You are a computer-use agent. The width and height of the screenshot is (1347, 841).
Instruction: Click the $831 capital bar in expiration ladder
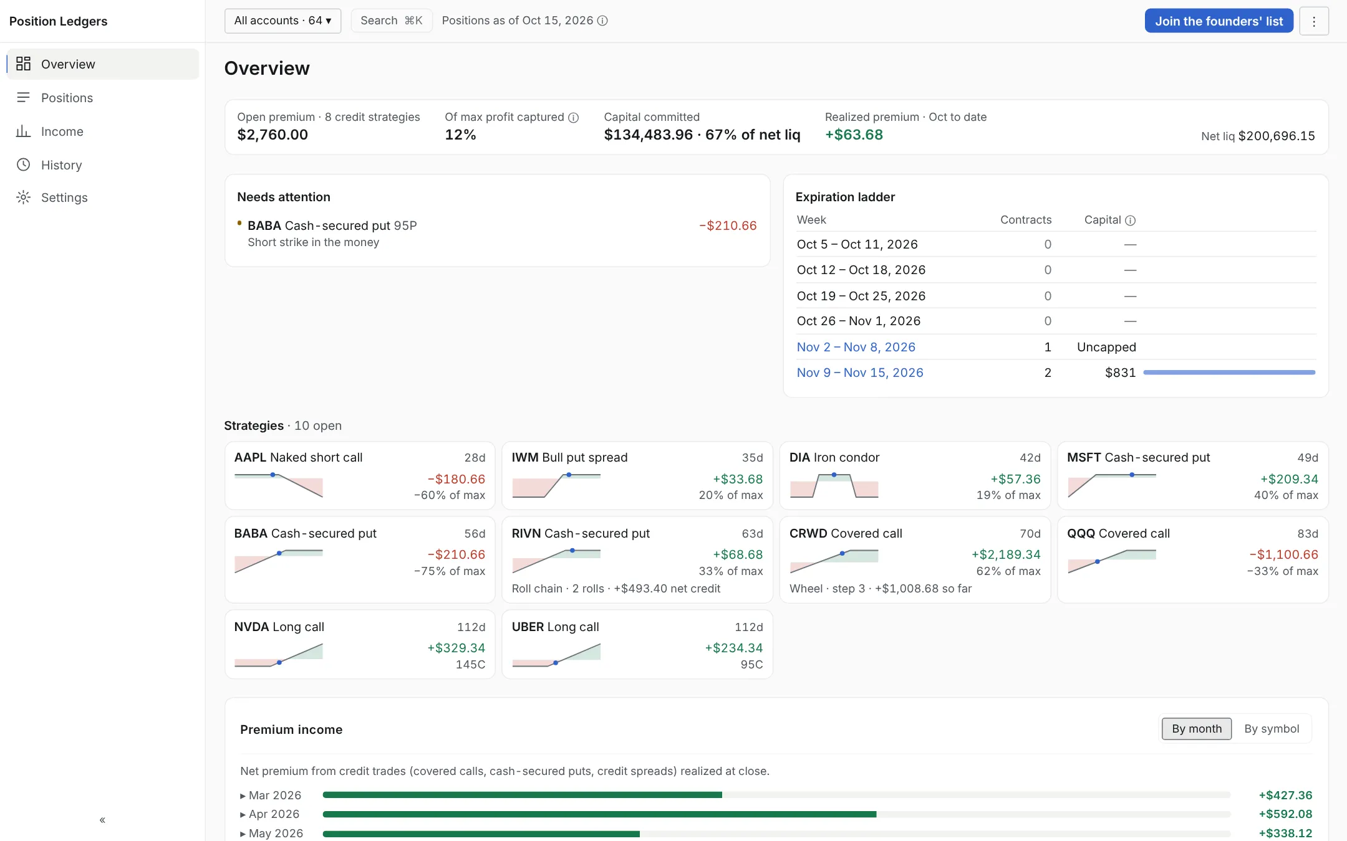click(x=1229, y=373)
